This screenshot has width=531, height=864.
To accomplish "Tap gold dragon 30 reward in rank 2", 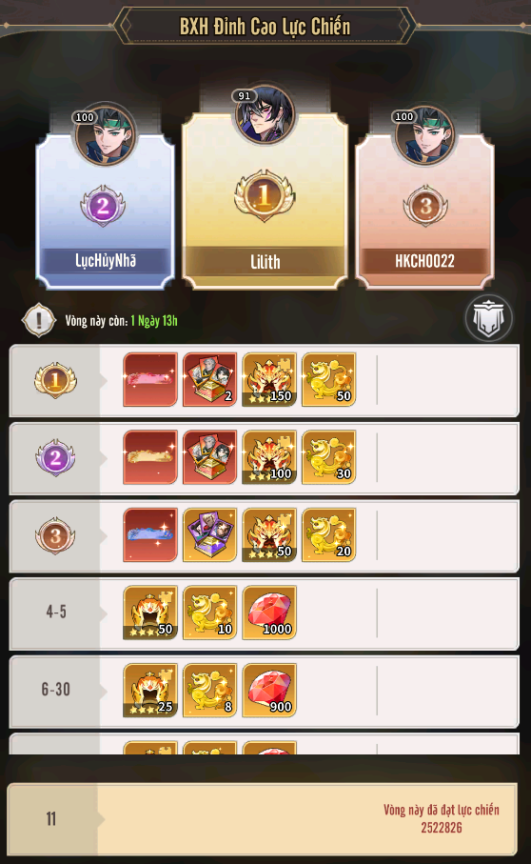I will coord(328,457).
